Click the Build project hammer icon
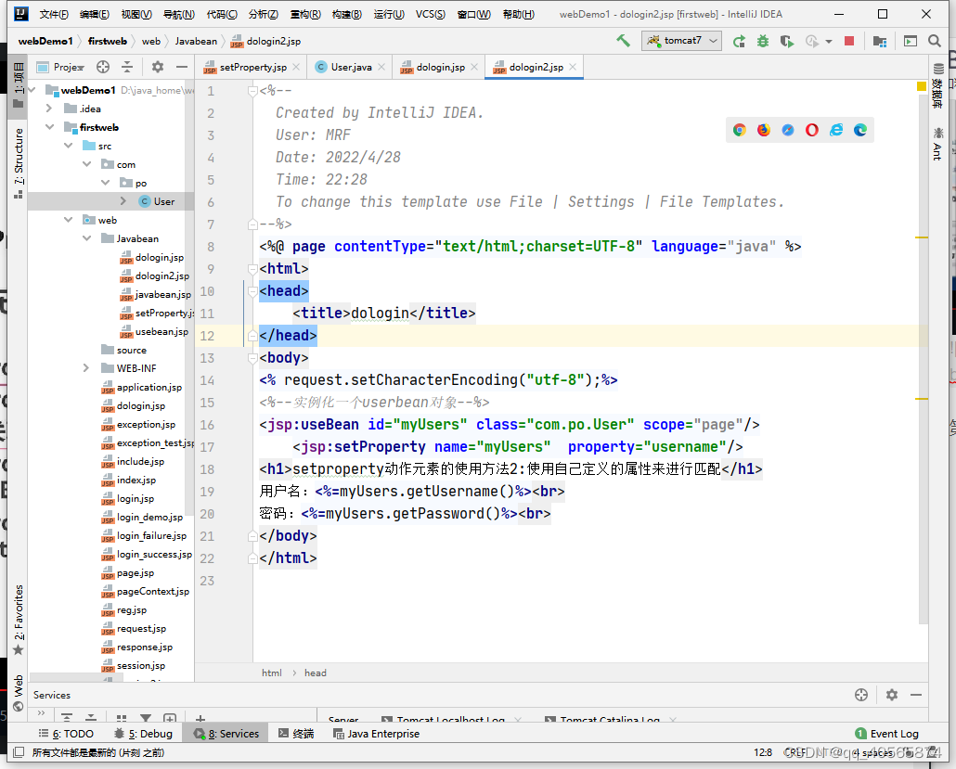This screenshot has width=956, height=769. (623, 41)
